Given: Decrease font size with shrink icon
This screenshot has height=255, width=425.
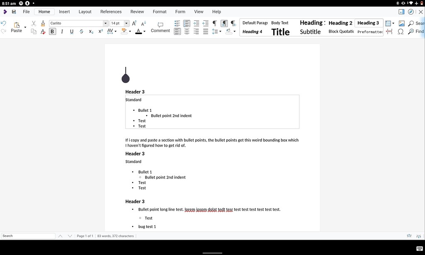Looking at the screenshot, I should [x=144, y=23].
